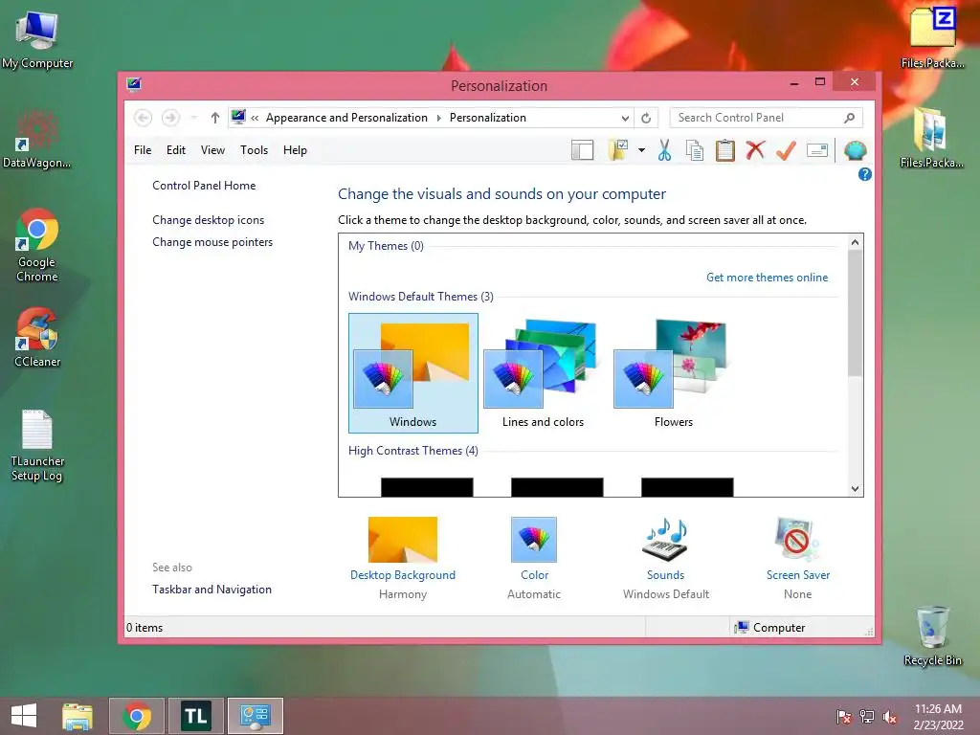Open the Edit menu
This screenshot has width=980, height=735.
176,150
